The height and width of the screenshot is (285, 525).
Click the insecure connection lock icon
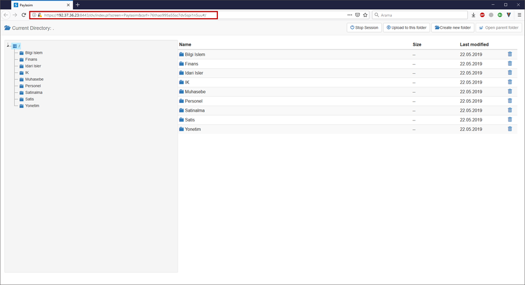[40, 15]
